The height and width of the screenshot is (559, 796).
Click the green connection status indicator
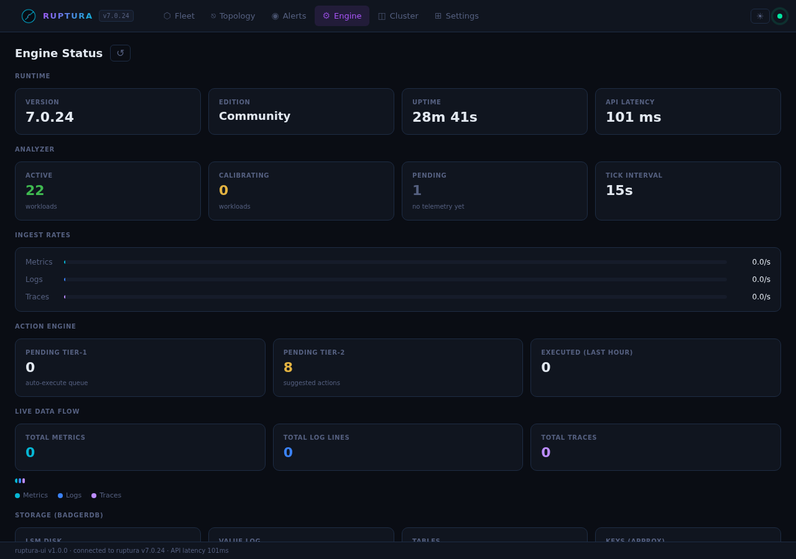(780, 16)
